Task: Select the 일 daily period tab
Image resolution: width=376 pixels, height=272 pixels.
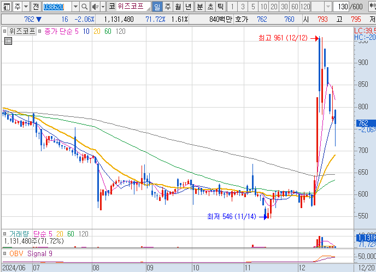Action: (157, 7)
